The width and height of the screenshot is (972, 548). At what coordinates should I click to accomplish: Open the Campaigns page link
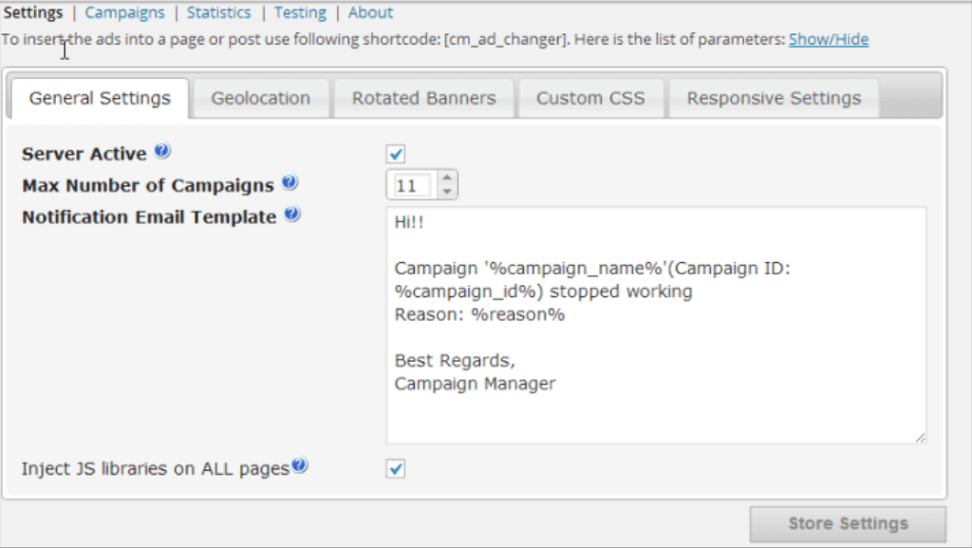tap(124, 12)
